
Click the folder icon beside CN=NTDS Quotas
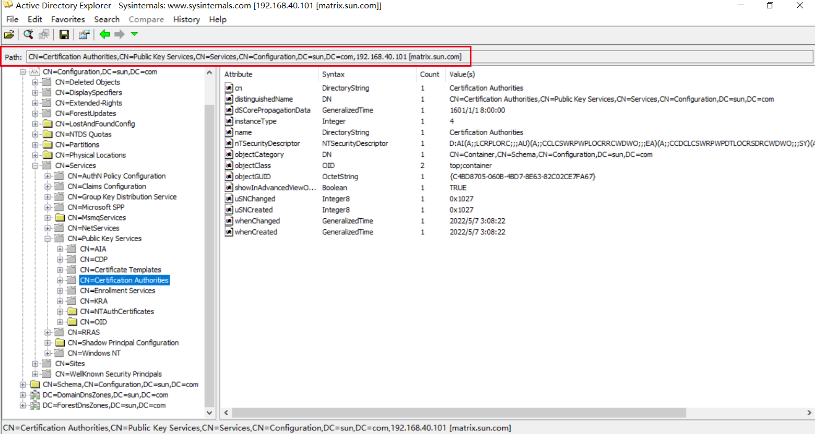click(48, 134)
